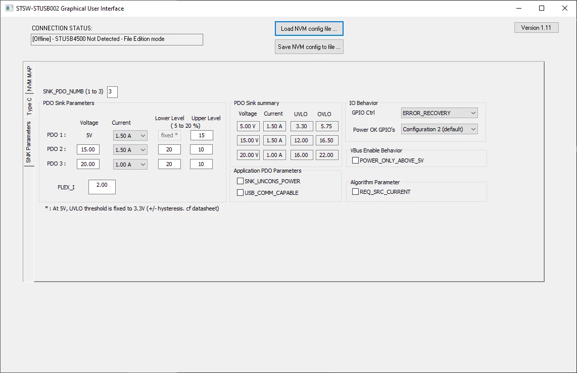Click summary OVLO 5.75 cell
Image resolution: width=577 pixels, height=373 pixels.
(x=327, y=126)
